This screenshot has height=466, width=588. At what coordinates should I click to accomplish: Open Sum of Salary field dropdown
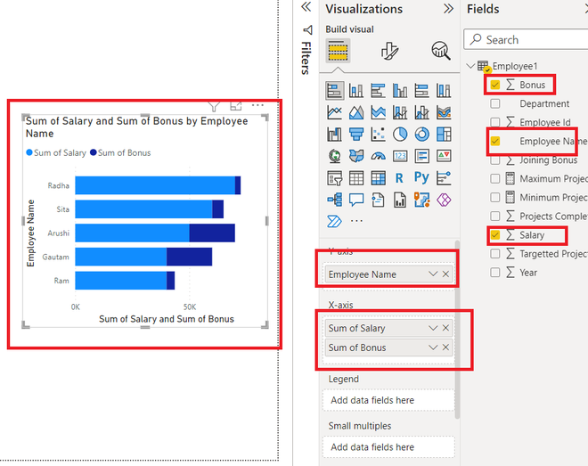pos(433,328)
